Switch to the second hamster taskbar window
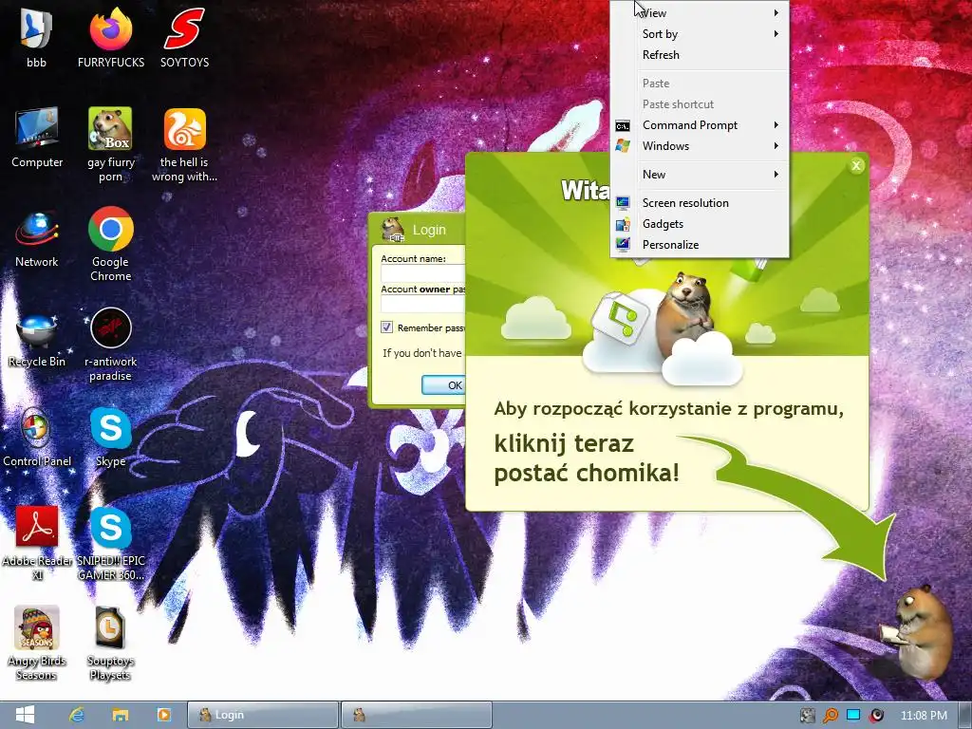972x729 pixels. (416, 715)
